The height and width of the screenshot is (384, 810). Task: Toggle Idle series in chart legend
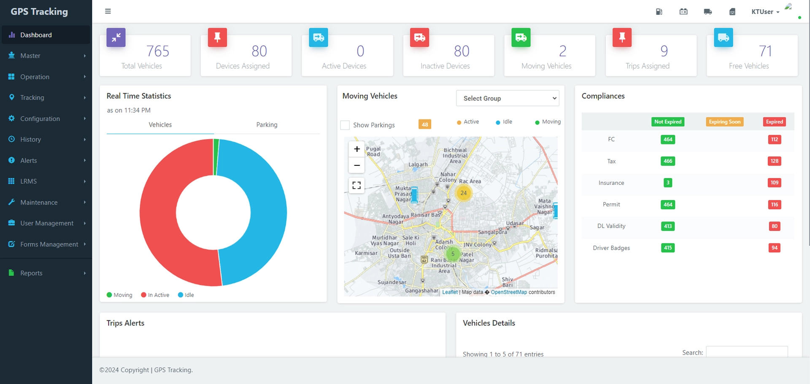click(186, 295)
